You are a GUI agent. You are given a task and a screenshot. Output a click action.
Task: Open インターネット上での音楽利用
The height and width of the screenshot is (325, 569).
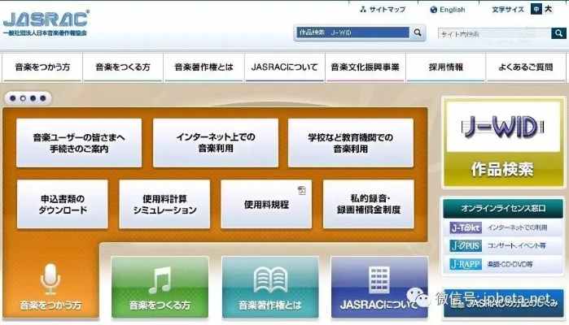(x=216, y=143)
